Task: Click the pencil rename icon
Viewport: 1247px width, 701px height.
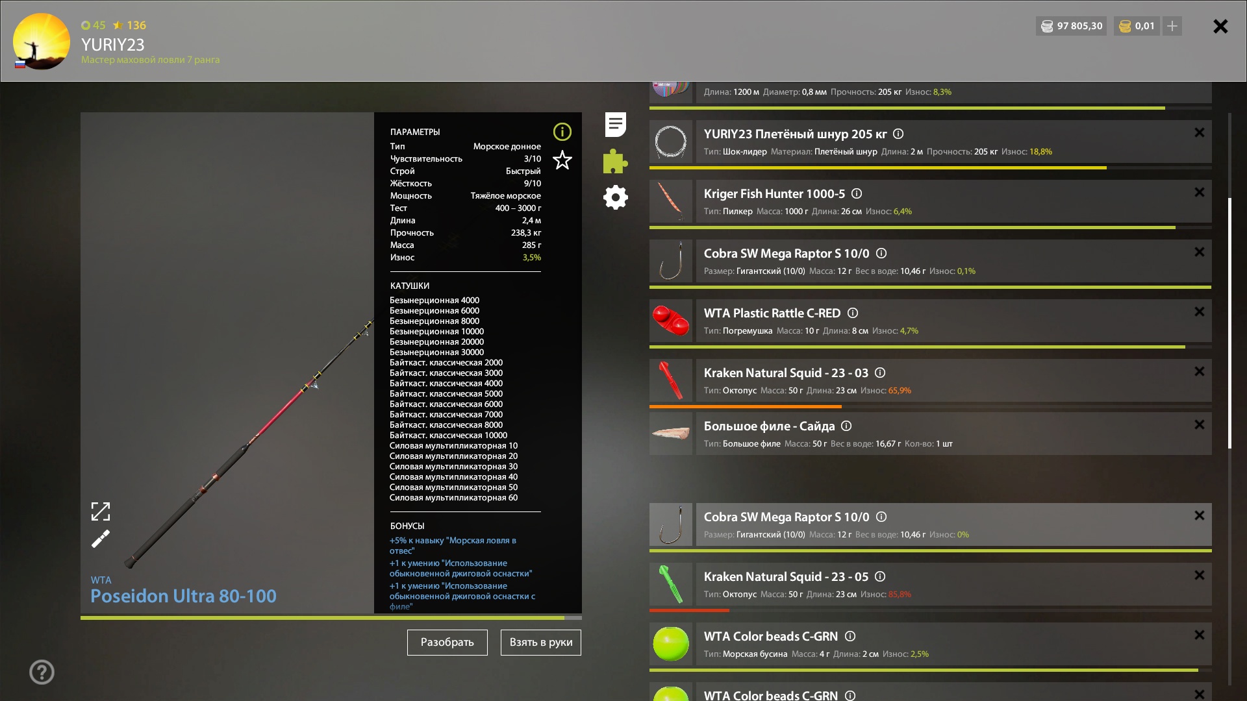Action: (101, 539)
